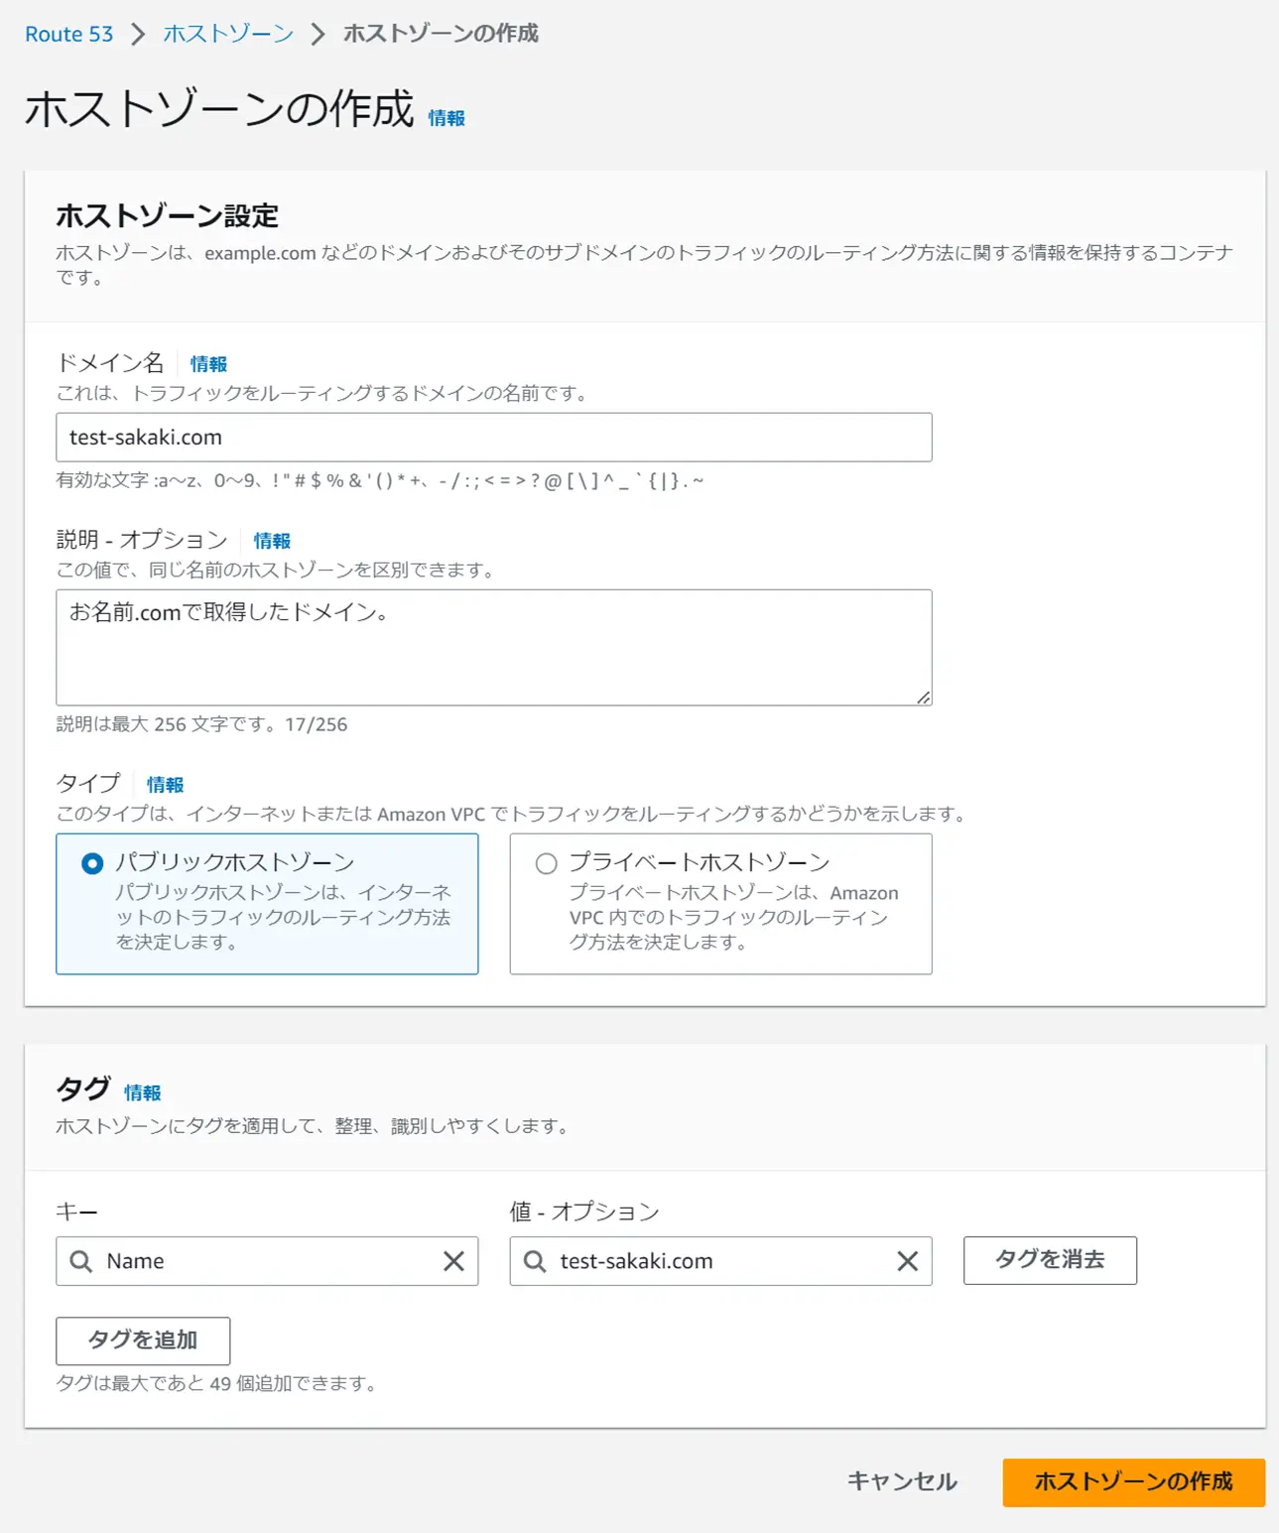Go to ホストゾーン breadcrumb link
The width and height of the screenshot is (1279, 1533).
[x=228, y=34]
